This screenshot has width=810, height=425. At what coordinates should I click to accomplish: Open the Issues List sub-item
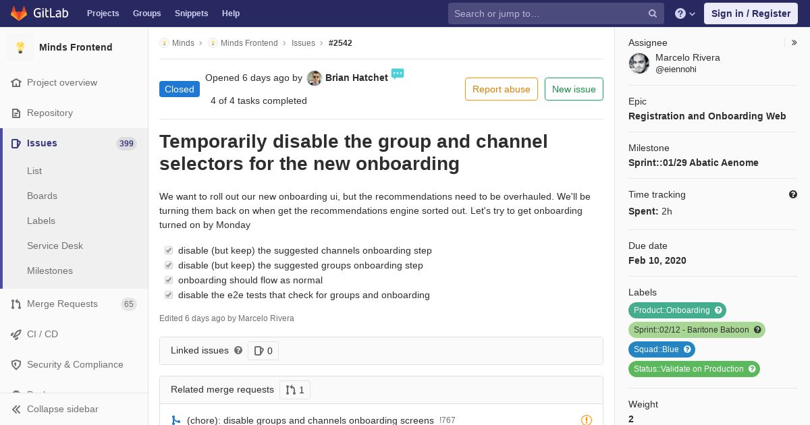coord(34,171)
